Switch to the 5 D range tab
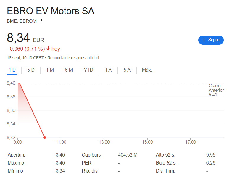The height and width of the screenshot is (182, 227). 31,70
